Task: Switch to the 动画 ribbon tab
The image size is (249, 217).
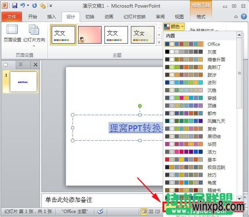Action: coord(109,16)
